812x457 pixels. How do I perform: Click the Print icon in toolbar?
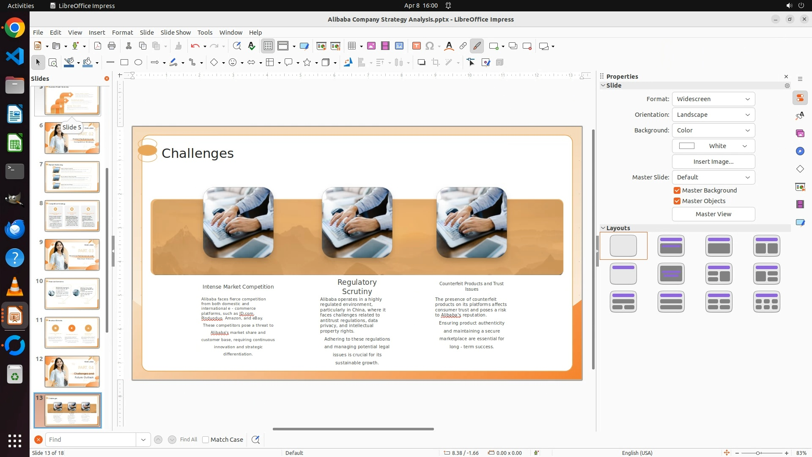pyautogui.click(x=112, y=46)
